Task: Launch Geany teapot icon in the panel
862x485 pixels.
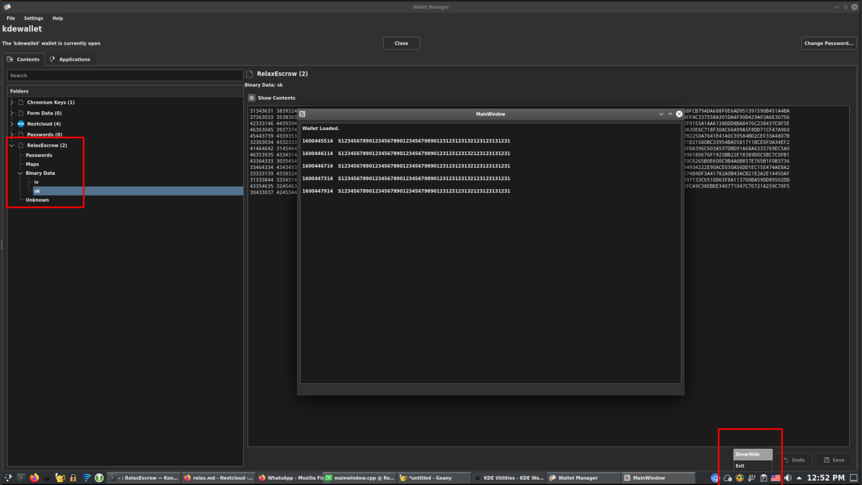Action: [60, 478]
